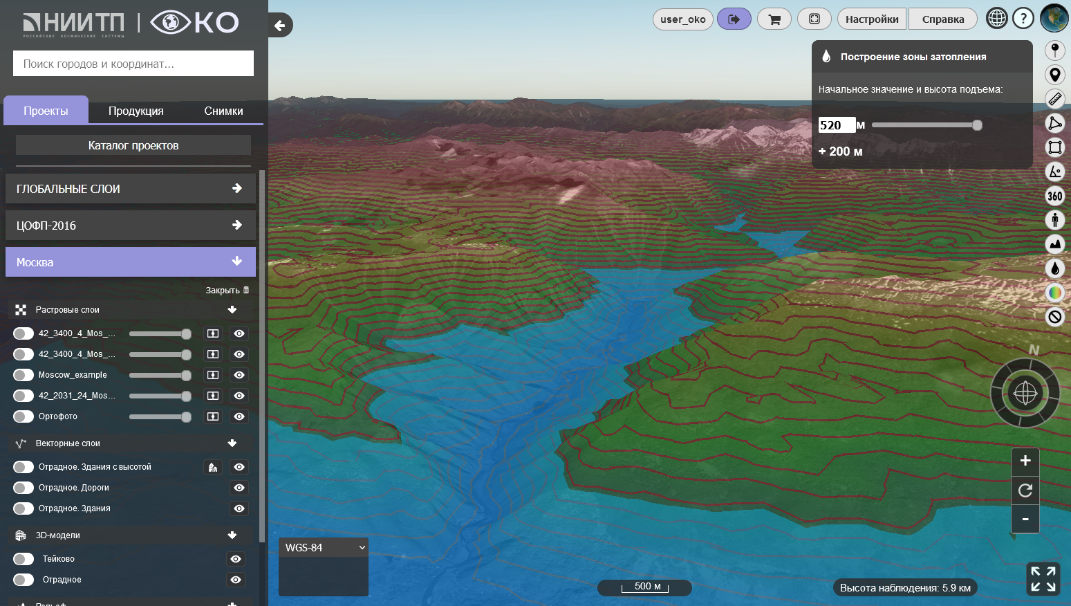Open the rainbow color palette tool
Image resolution: width=1071 pixels, height=606 pixels.
pyautogui.click(x=1054, y=293)
